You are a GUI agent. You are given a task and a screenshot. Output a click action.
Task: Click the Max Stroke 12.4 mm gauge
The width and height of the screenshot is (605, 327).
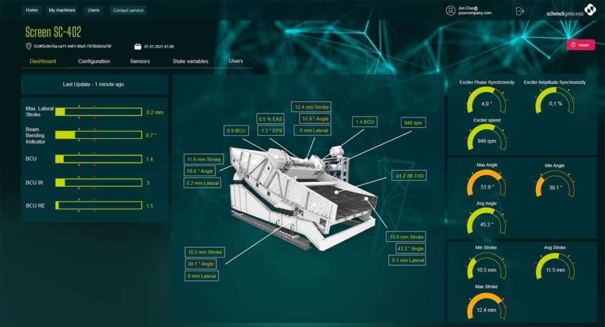[487, 306]
